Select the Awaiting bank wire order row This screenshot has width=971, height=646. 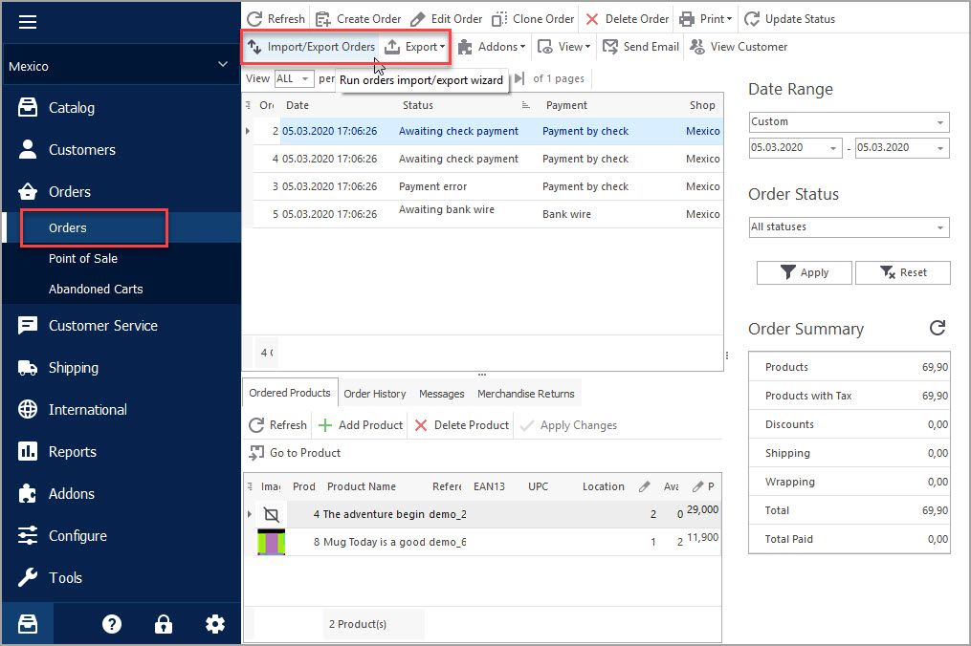click(488, 213)
